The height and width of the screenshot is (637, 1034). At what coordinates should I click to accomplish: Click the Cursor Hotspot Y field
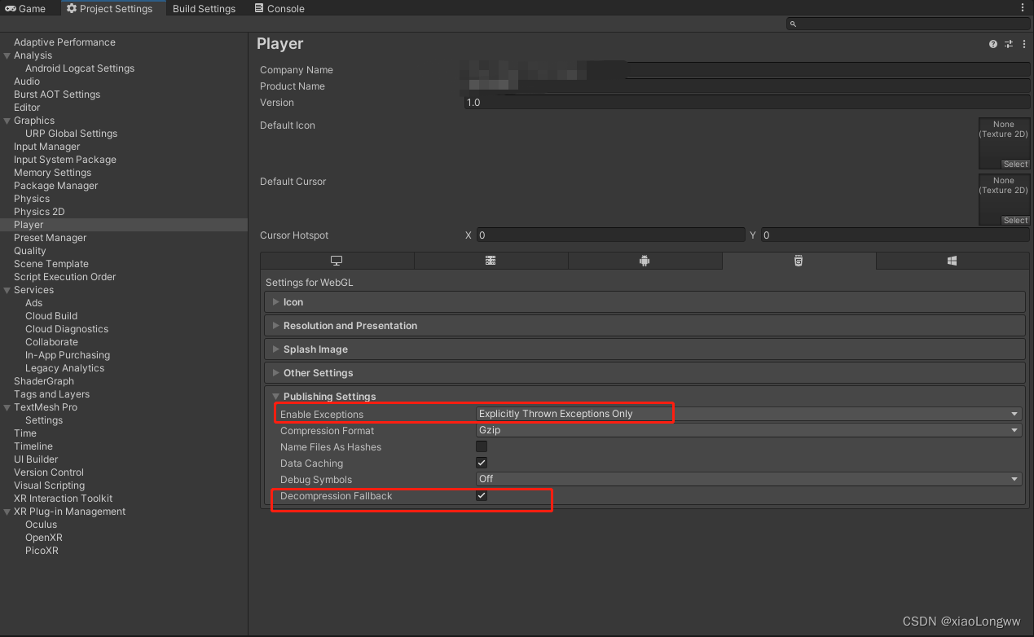tap(895, 235)
